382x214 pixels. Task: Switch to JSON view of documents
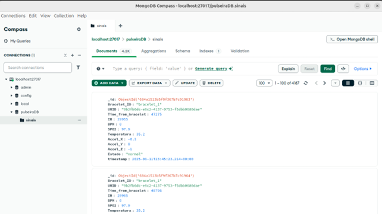(360, 83)
